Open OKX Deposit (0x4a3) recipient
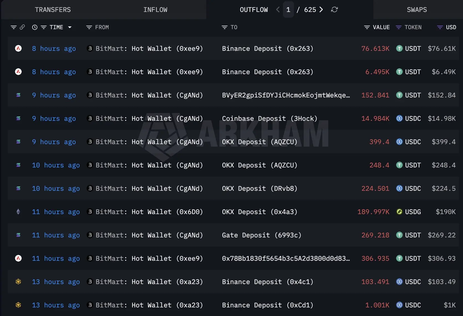463x316 pixels. tap(260, 212)
